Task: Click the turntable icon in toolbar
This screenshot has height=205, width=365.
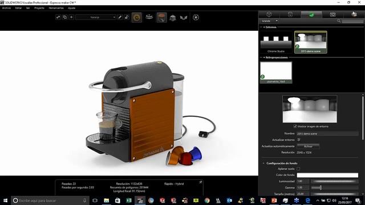Action: pyautogui.click(x=149, y=17)
